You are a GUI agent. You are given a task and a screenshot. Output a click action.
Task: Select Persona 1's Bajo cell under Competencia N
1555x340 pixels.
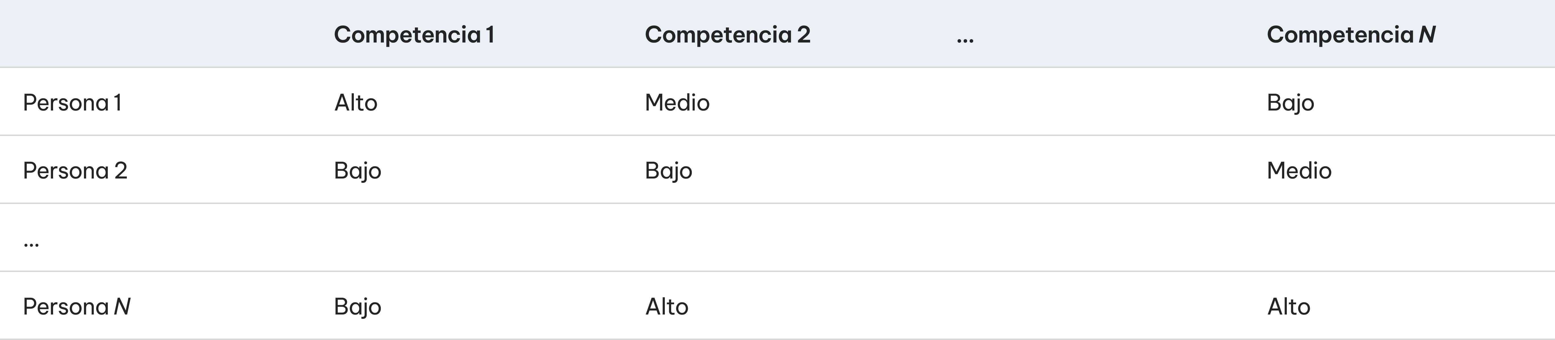1291,103
